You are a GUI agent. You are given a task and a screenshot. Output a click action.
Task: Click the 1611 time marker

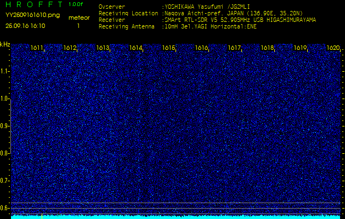click(37, 48)
